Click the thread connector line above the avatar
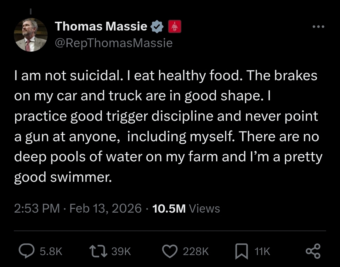The width and height of the screenshot is (340, 267). (31, 12)
